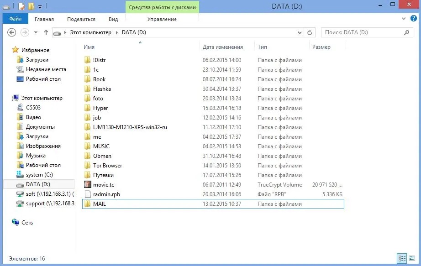Expand the address bar history dropdown
The width and height of the screenshot is (421, 266).
coord(300,32)
